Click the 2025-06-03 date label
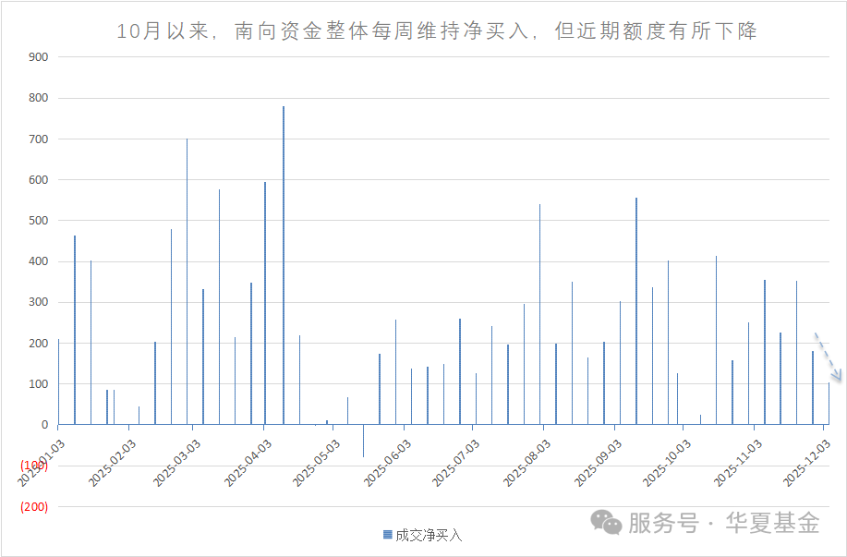 click(387, 464)
